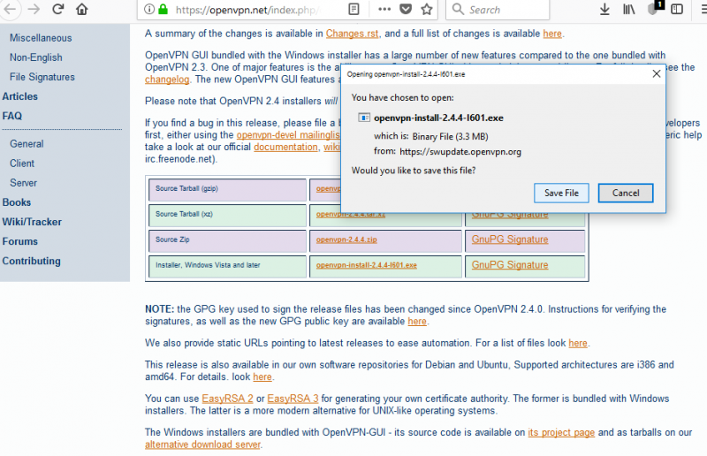Open the EasyRSA 3 link
This screenshot has height=456, width=707.
tap(293, 399)
